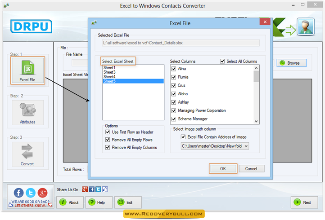The width and height of the screenshot is (325, 220).
Task: Click the large Google Plus round icon
Action: 42,193
